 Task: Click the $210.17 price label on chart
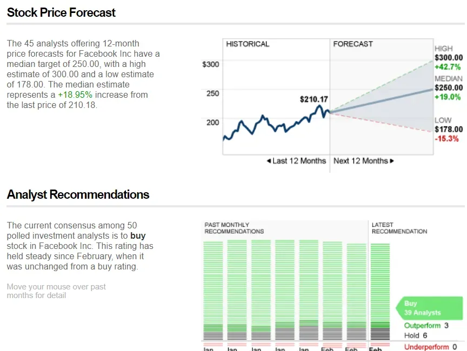coord(314,99)
